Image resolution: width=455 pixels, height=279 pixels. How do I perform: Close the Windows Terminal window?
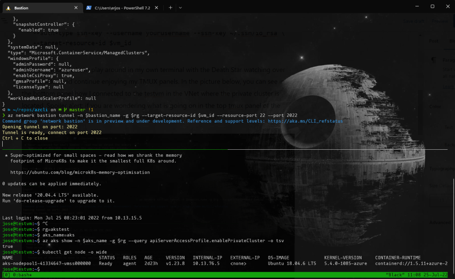coord(447,7)
